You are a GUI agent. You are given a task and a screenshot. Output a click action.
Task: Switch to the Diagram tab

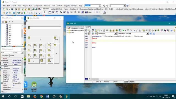(131, 82)
